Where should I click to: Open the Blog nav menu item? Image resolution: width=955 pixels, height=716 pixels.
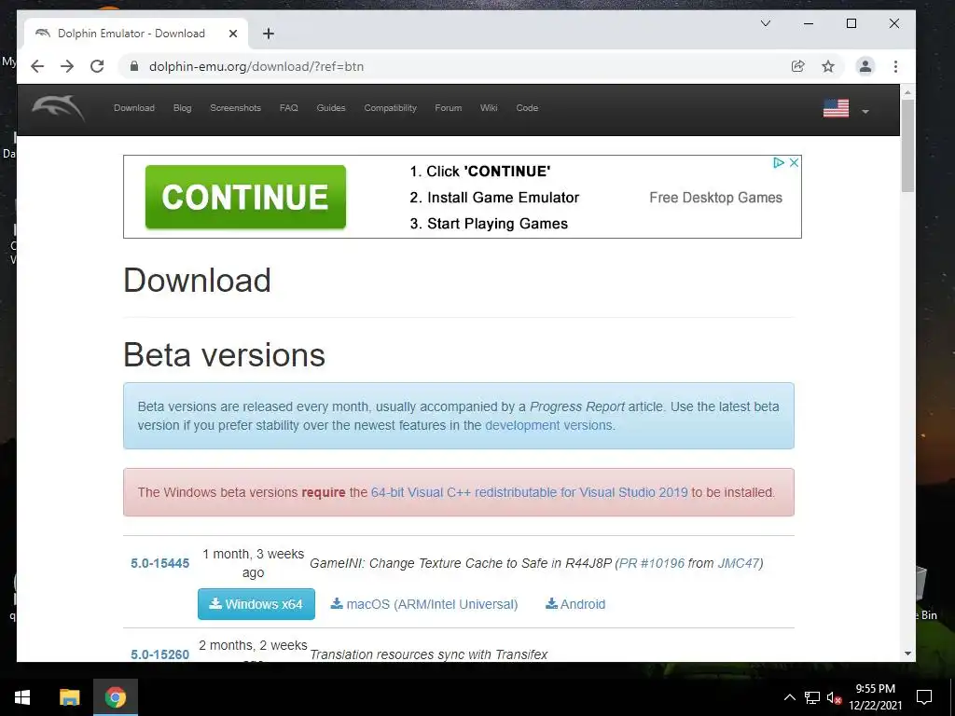point(182,108)
